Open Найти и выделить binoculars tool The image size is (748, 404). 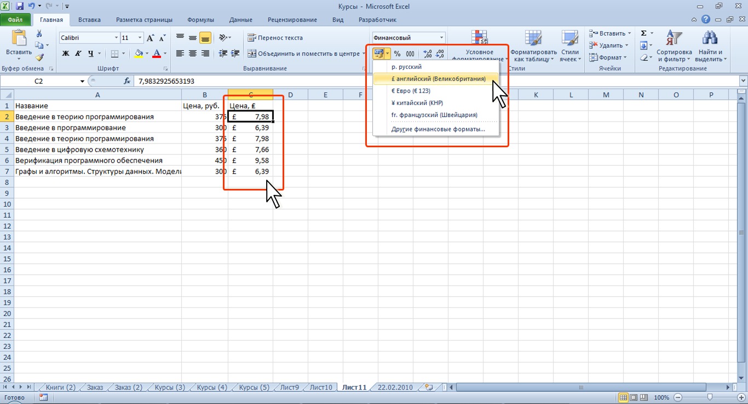(710, 47)
